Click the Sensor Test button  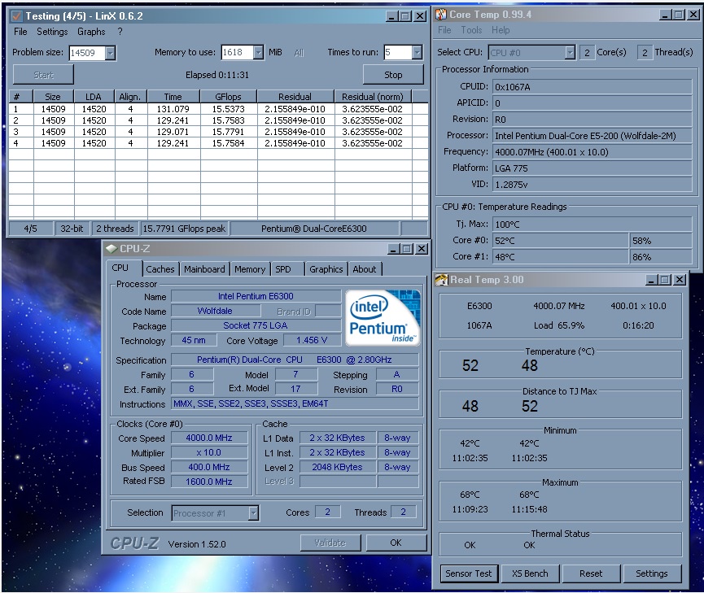tap(469, 573)
